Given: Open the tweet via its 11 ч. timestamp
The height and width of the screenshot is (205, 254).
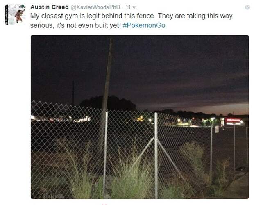Looking at the screenshot, I should (x=131, y=7).
